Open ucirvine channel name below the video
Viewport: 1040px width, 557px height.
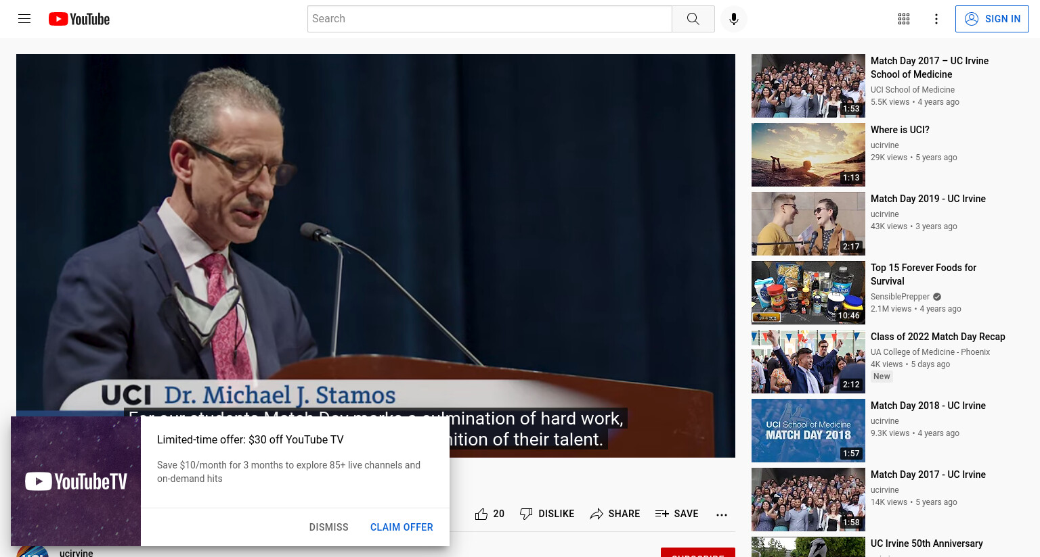point(77,553)
